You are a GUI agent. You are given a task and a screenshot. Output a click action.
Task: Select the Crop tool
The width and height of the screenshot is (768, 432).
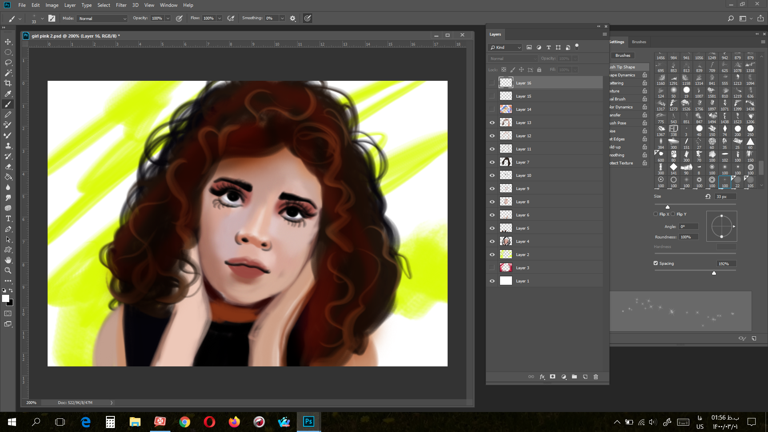pos(8,83)
